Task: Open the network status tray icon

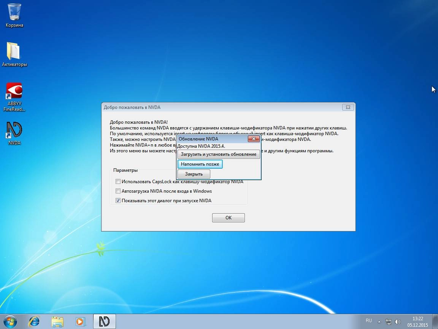Action: (388, 322)
